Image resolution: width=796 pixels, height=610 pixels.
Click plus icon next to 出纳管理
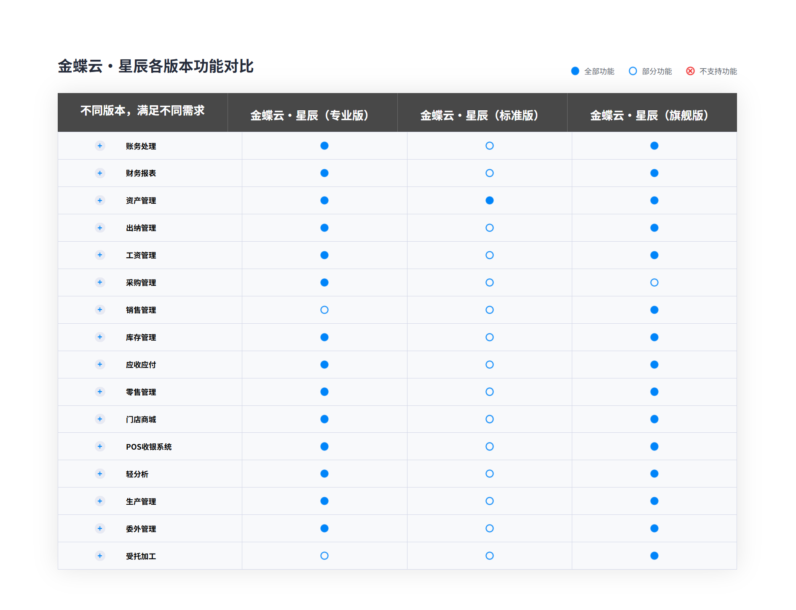(100, 228)
